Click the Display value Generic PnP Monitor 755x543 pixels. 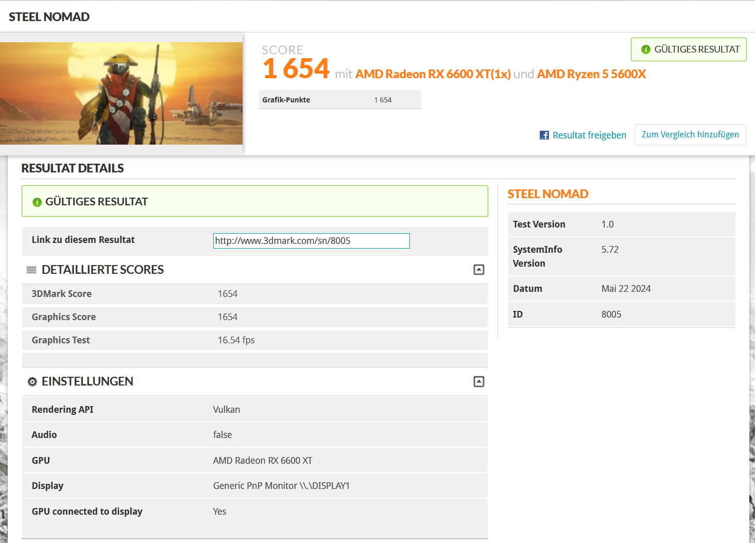pos(282,486)
